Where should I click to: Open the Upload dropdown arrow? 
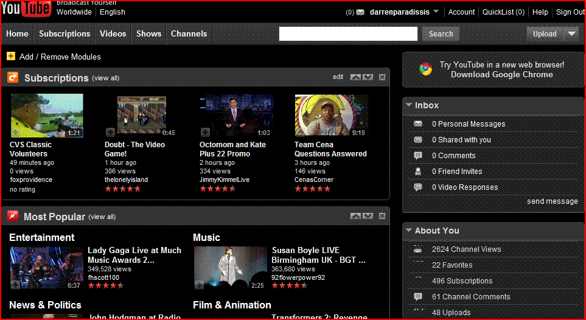[x=571, y=33]
